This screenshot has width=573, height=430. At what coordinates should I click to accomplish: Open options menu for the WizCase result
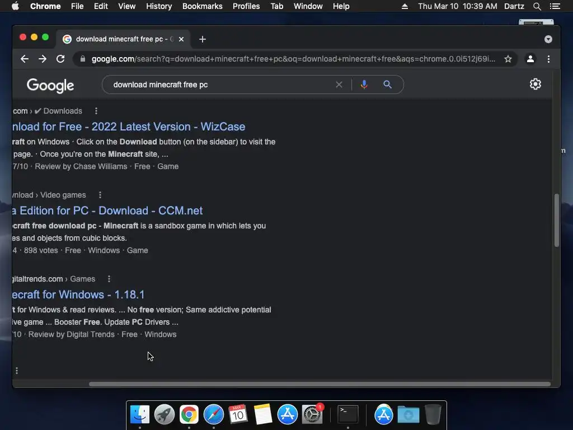click(96, 111)
